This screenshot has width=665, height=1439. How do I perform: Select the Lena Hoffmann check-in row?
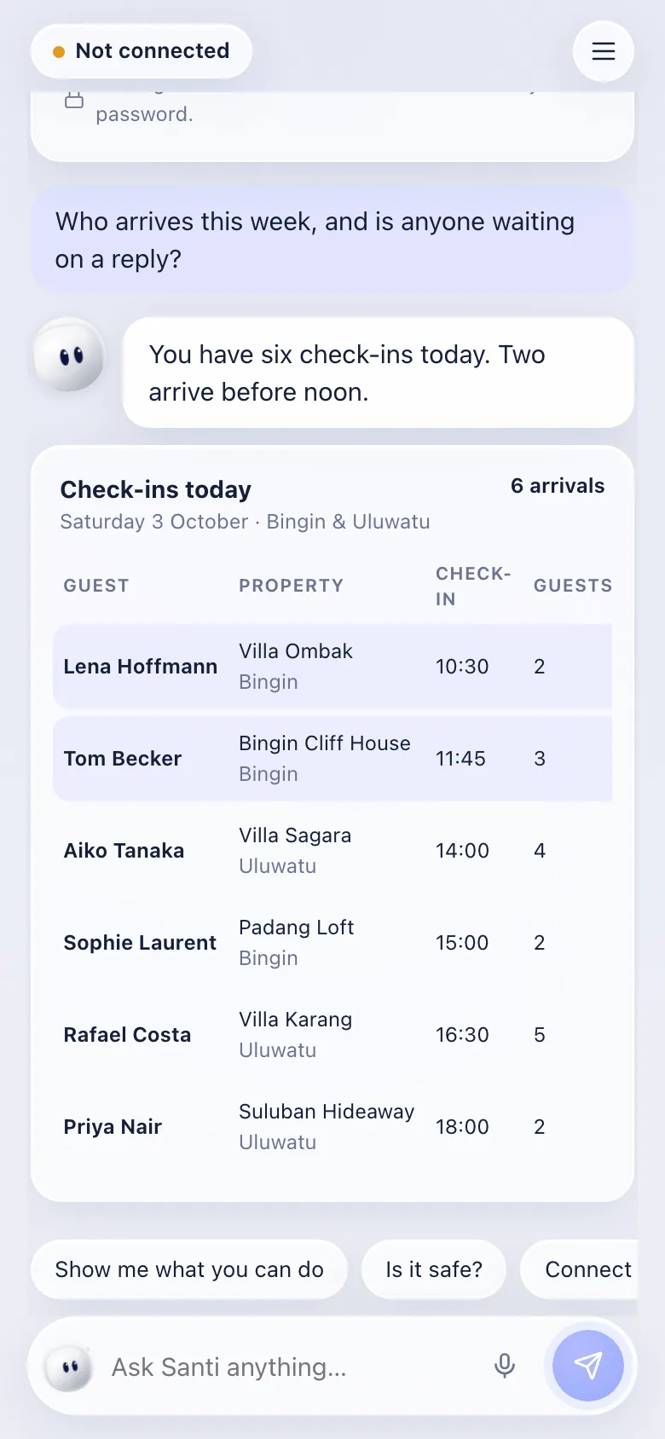(332, 667)
